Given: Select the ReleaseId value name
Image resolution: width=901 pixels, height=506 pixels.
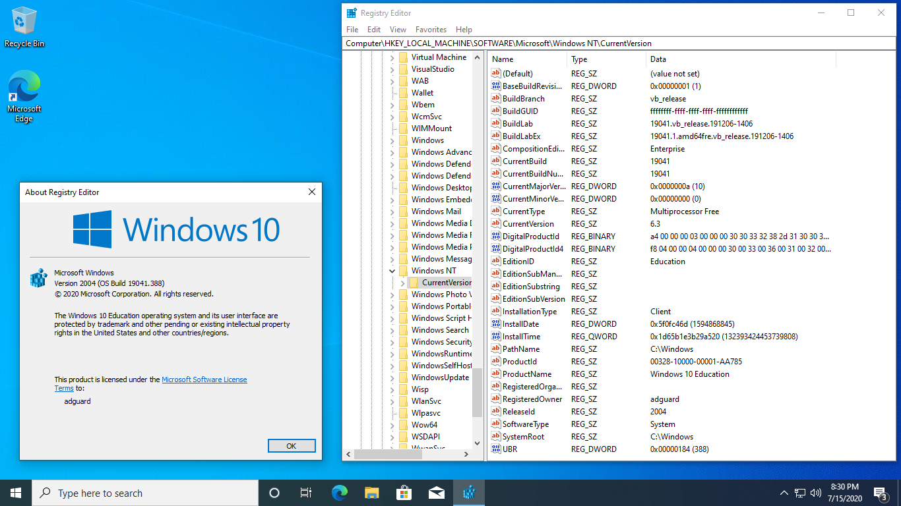Looking at the screenshot, I should tap(518, 412).
